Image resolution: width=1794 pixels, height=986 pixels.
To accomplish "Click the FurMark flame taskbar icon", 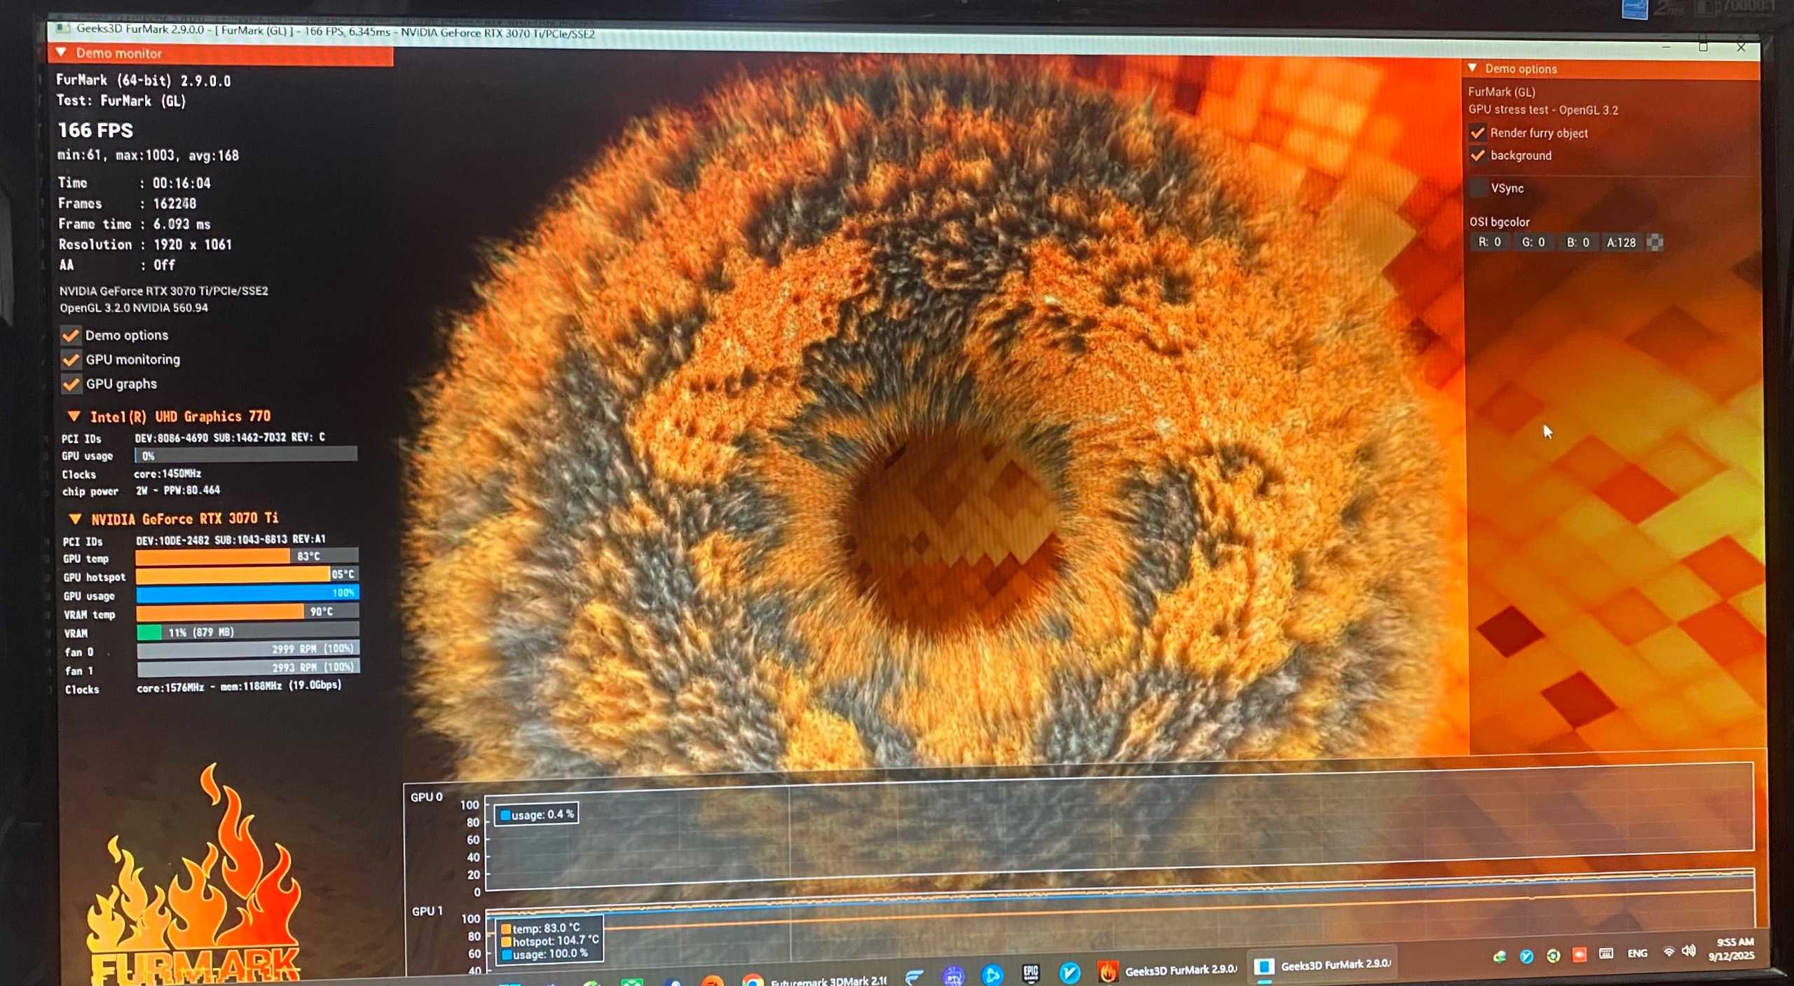I will coord(1107,971).
